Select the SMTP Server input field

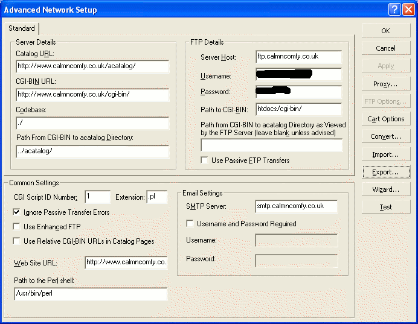(296, 206)
